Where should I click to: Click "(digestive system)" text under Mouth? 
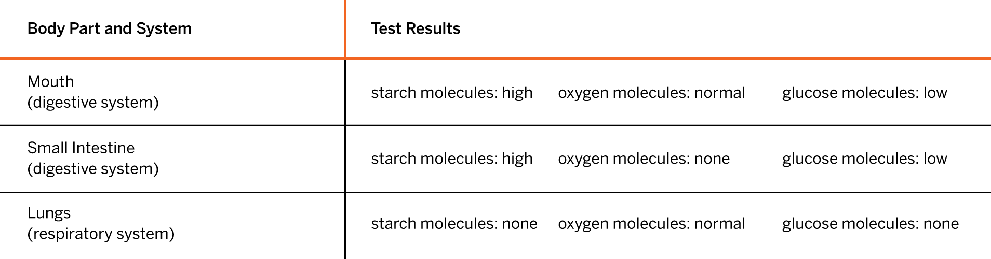pyautogui.click(x=93, y=102)
